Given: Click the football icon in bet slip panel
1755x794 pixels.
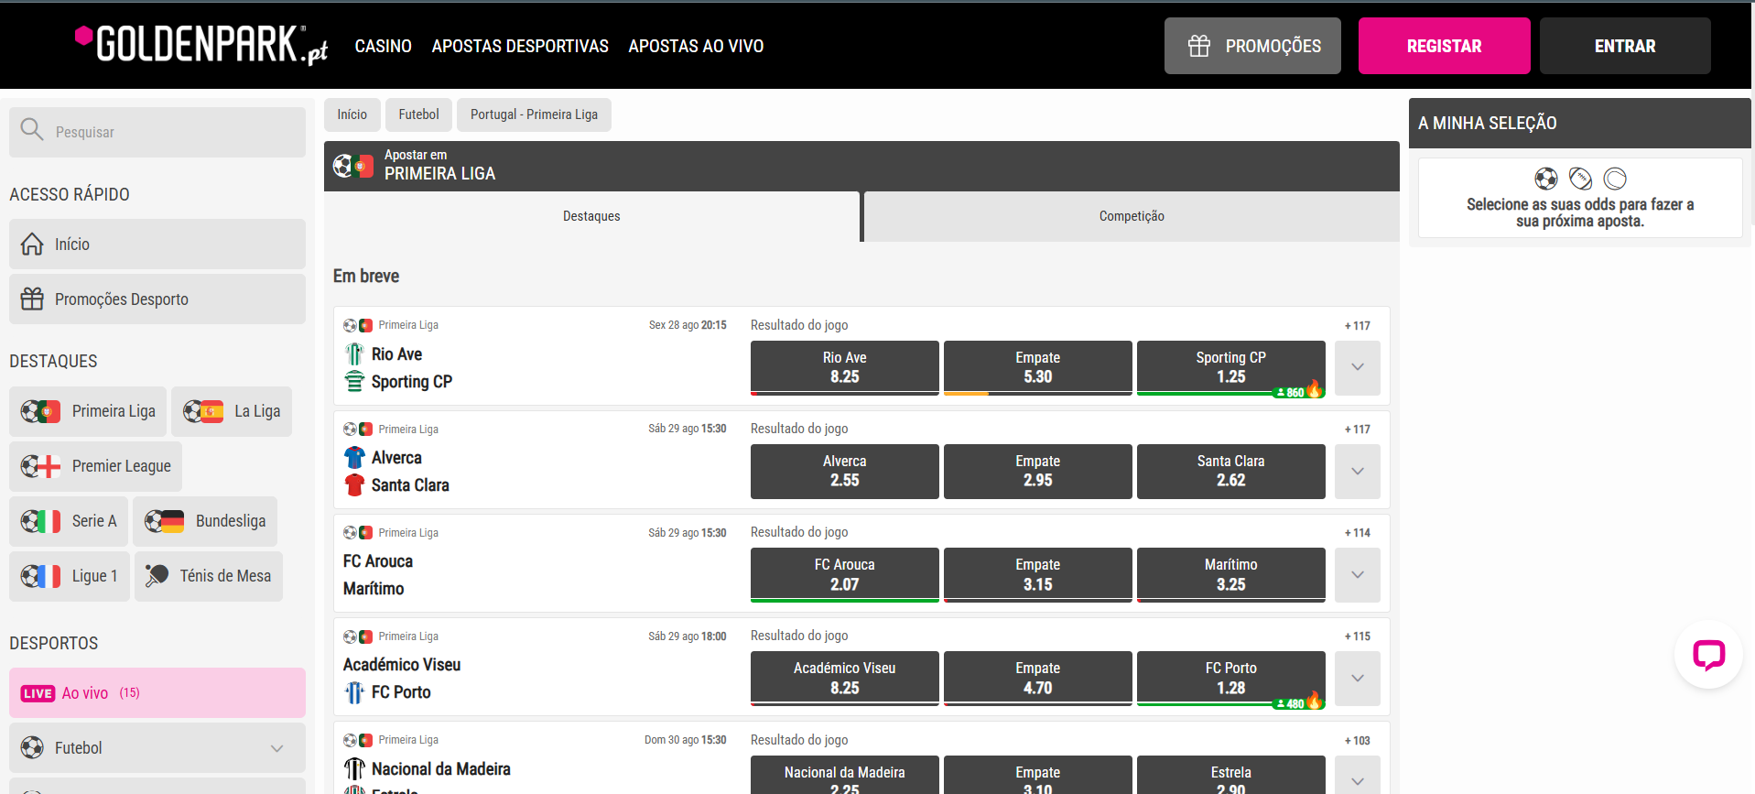Looking at the screenshot, I should pyautogui.click(x=1545, y=179).
